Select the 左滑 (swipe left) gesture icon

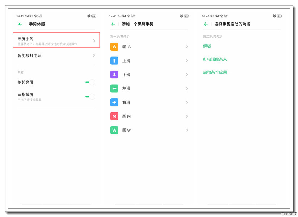(114, 88)
